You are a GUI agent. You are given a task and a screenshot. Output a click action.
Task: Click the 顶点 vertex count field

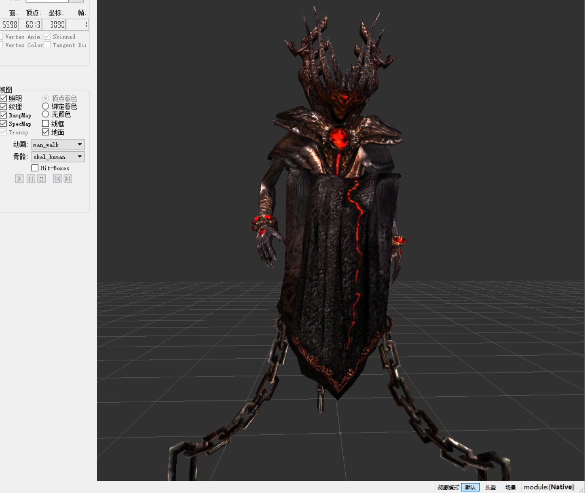30,25
